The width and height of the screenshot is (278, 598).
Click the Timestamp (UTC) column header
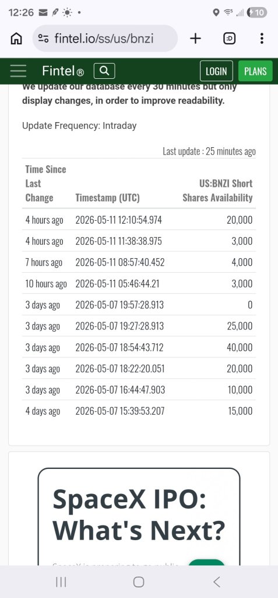click(107, 197)
